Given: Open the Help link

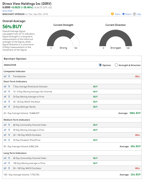Looking at the screenshot, I should (139, 14).
